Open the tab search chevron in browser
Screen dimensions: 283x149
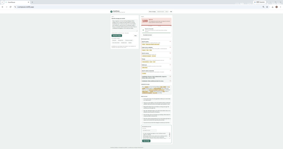pyautogui.click(x=2, y=2)
